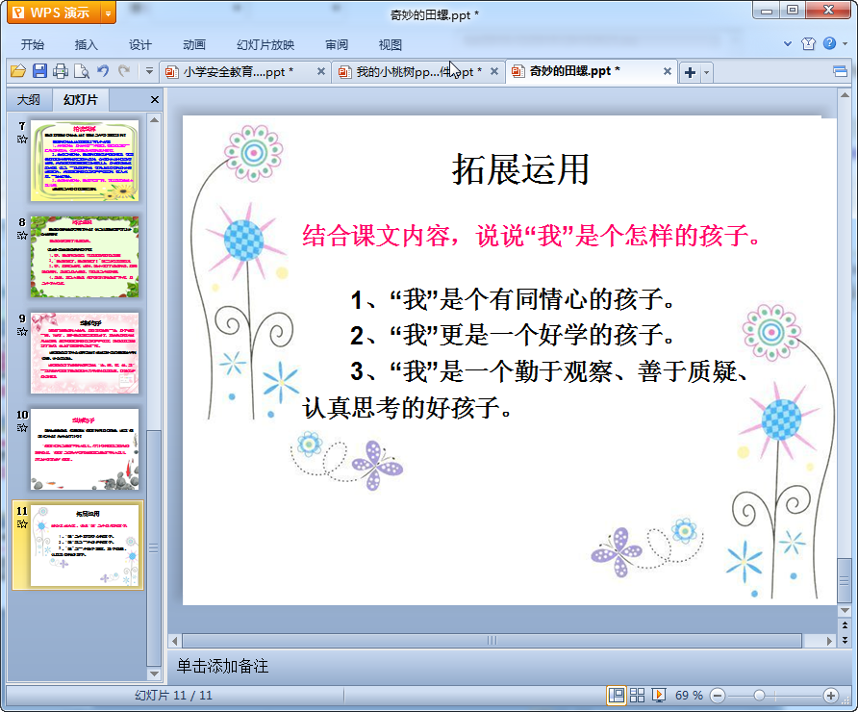Select slide 11 thumbnail
Image resolution: width=858 pixels, height=712 pixels.
coord(85,546)
